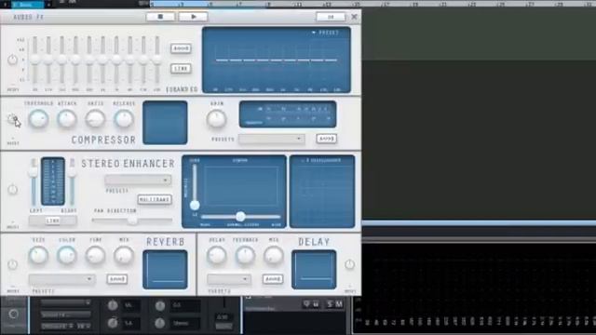Click the Reverb graph display
This screenshot has width=596, height=335.
pos(165,270)
